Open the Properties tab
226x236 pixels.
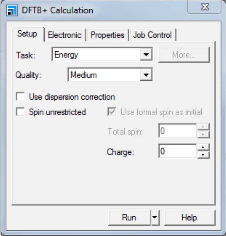click(107, 35)
